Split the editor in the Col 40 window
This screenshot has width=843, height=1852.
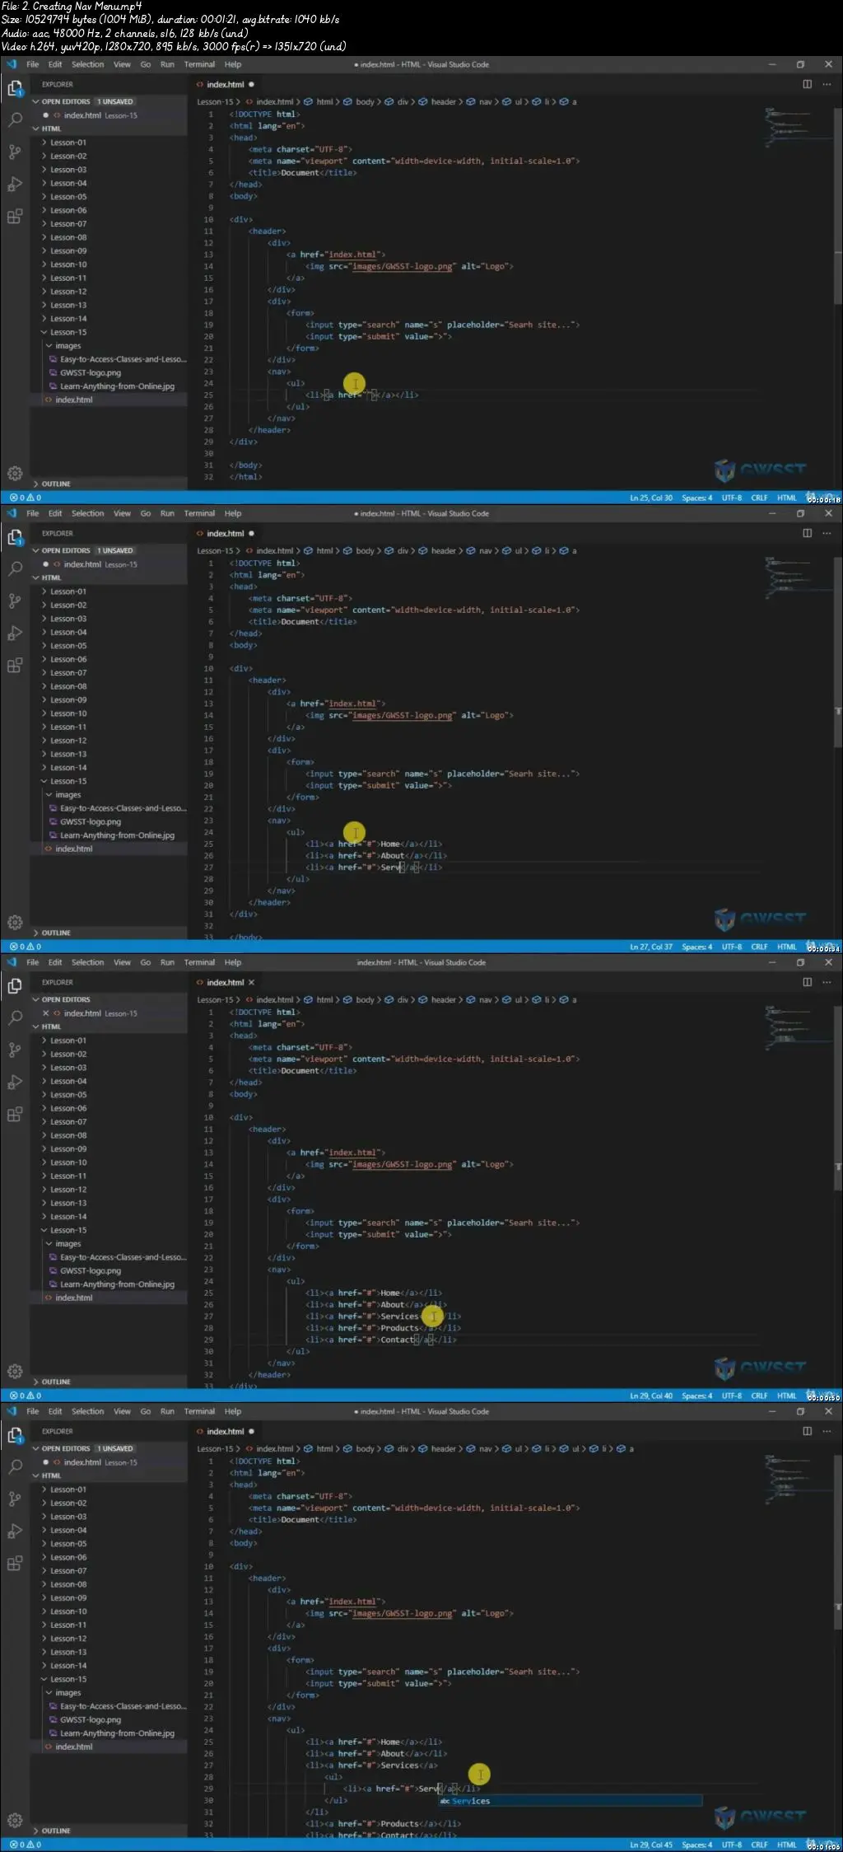[x=807, y=982]
